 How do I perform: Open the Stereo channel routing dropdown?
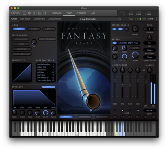(150, 57)
